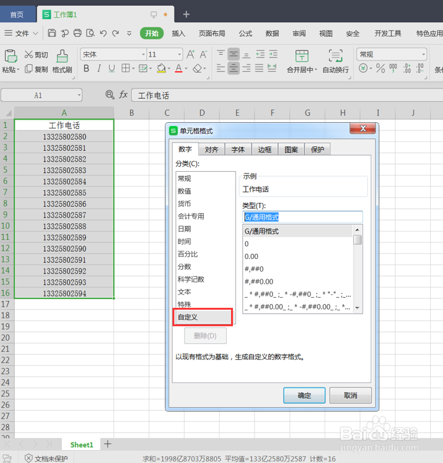Activate the Format Painter 格式刷
Image resolution: width=443 pixels, height=463 pixels.
(x=62, y=62)
